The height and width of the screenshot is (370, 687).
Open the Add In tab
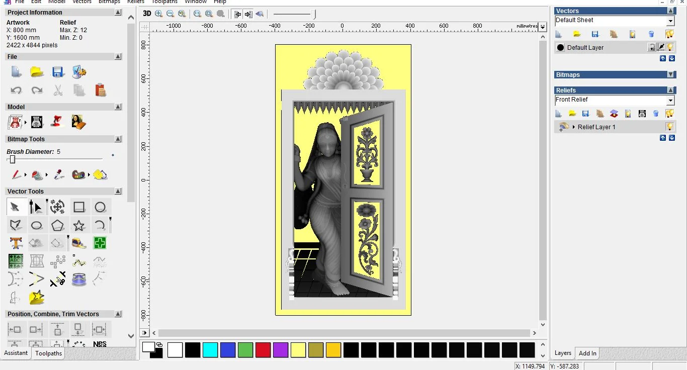(x=587, y=353)
